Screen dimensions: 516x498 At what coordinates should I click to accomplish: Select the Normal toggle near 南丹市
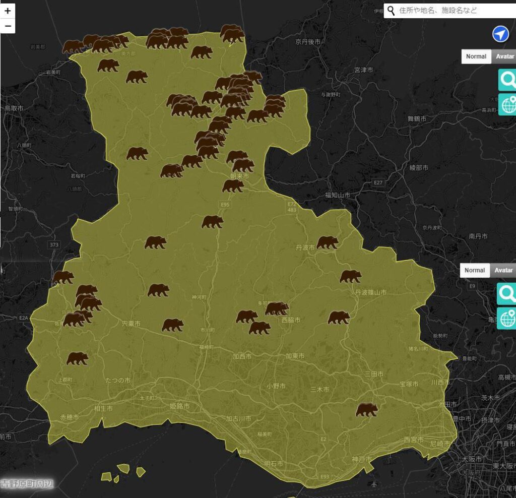(x=474, y=270)
